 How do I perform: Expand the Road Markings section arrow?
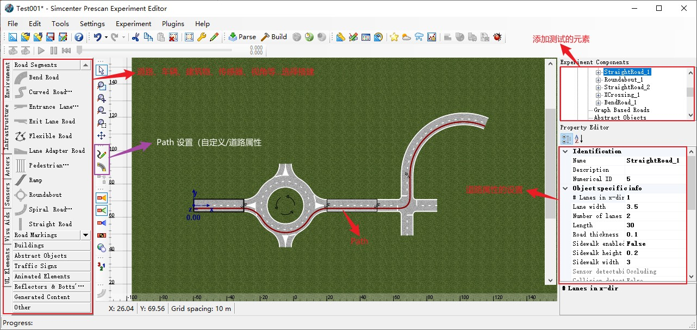[x=85, y=235]
